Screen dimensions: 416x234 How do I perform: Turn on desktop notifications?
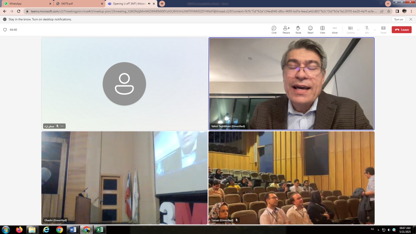[398, 19]
